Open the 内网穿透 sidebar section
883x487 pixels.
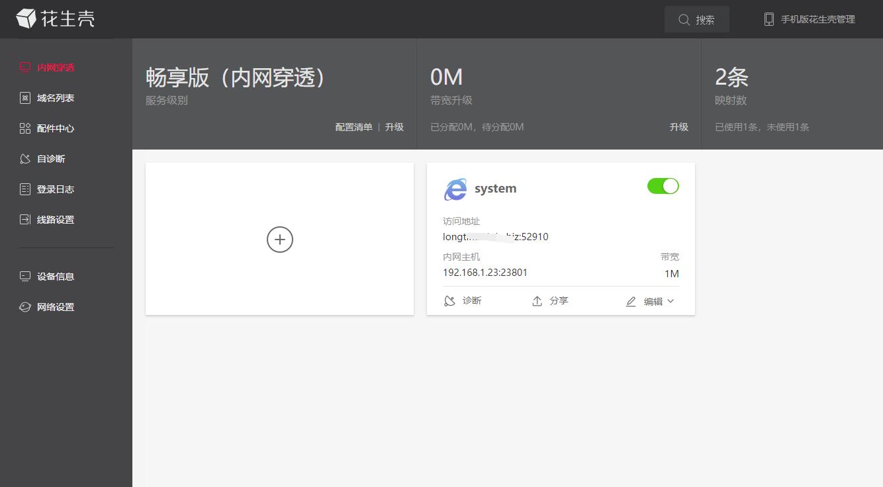click(x=55, y=67)
